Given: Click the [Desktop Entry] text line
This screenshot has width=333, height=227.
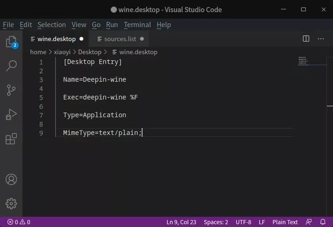Looking at the screenshot, I should coord(93,62).
